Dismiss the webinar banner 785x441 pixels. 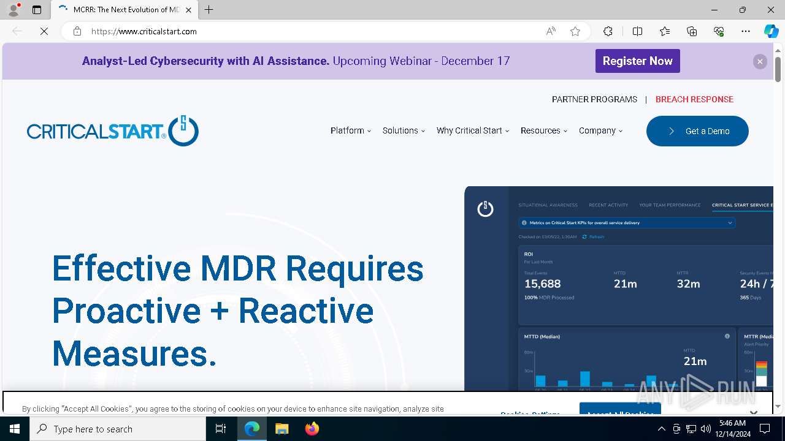[x=760, y=61]
